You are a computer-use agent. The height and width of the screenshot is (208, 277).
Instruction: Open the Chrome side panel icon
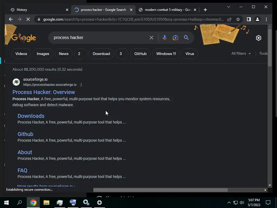click(x=249, y=19)
